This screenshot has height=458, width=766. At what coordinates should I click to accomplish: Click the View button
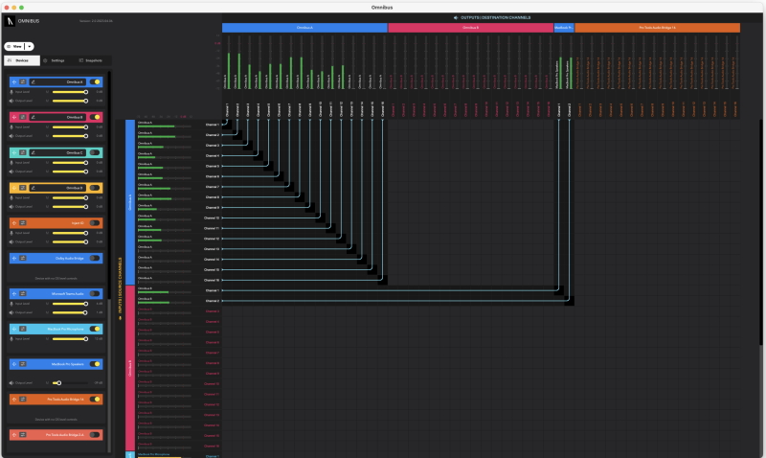click(x=15, y=45)
